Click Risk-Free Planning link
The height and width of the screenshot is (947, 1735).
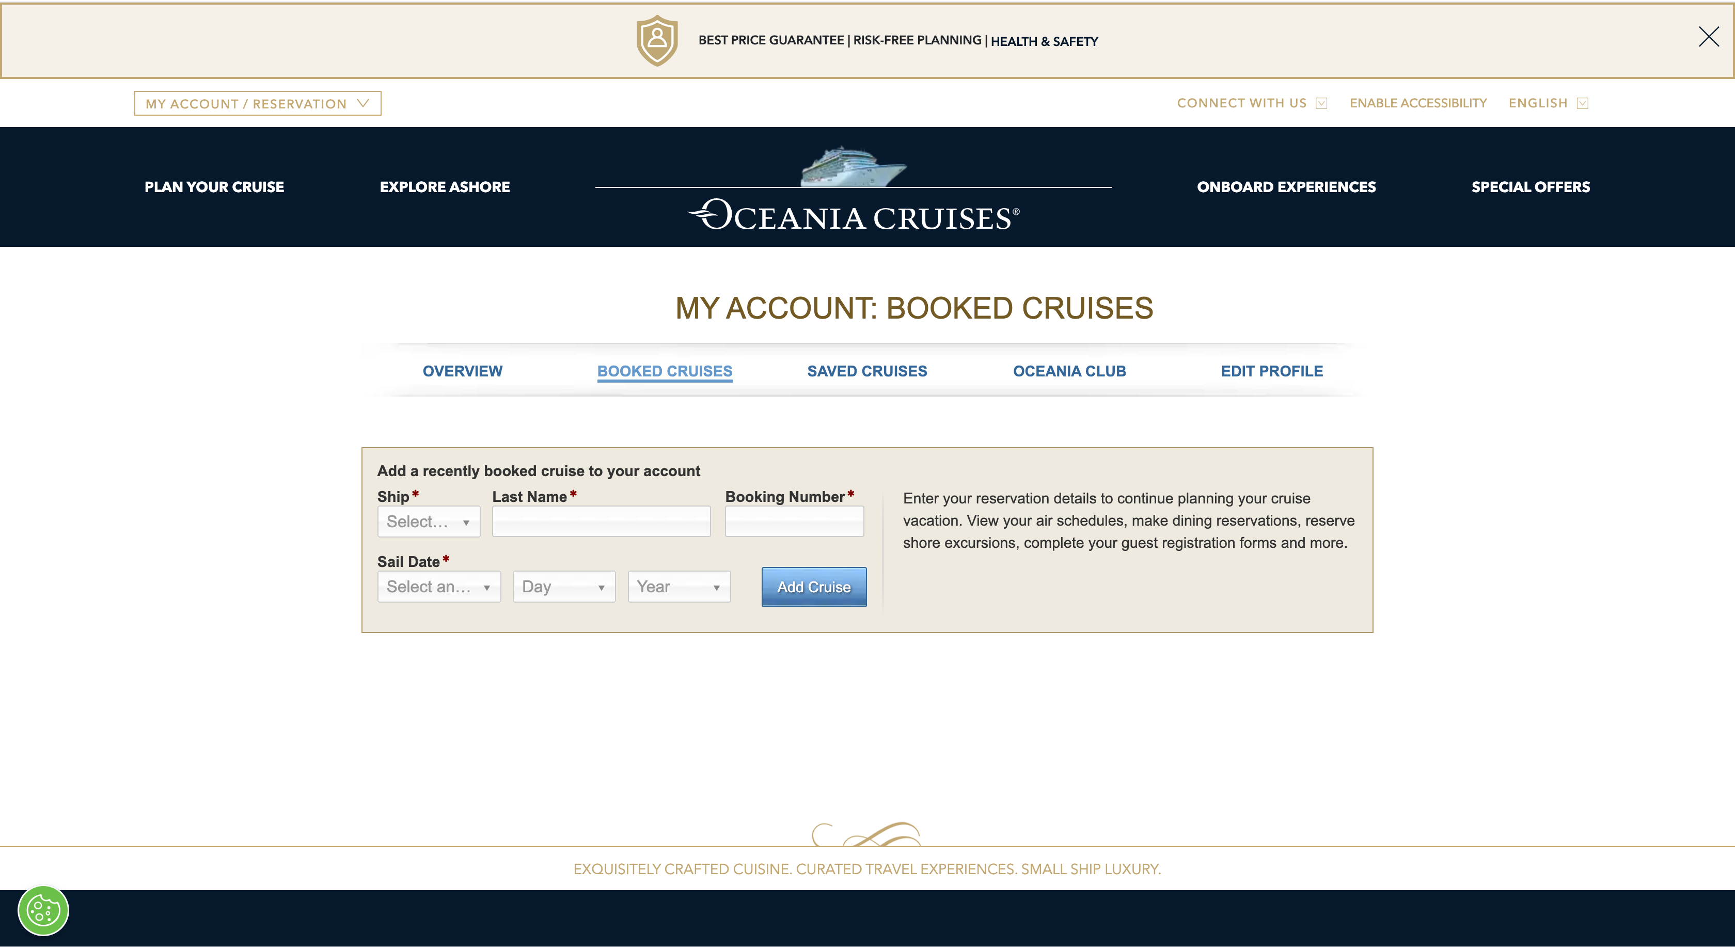pos(917,40)
